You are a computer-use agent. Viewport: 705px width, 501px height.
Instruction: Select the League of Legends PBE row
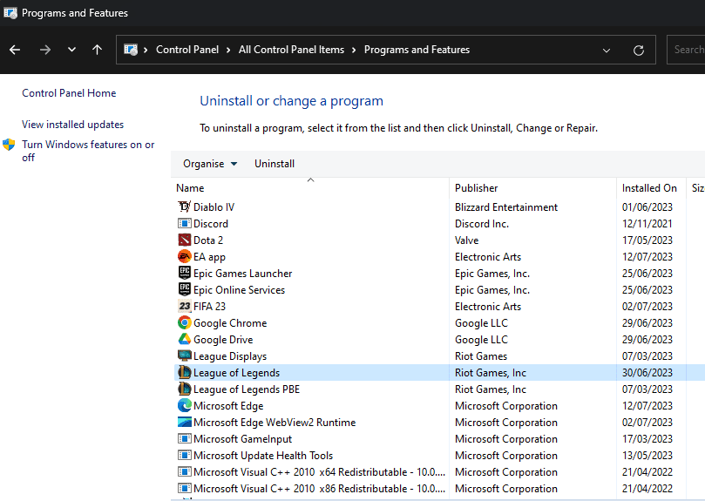point(247,389)
